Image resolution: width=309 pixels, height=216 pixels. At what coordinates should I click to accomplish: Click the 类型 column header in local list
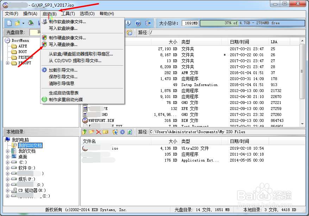pos(200,141)
